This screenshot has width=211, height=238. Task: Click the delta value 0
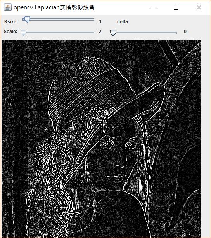(x=185, y=31)
